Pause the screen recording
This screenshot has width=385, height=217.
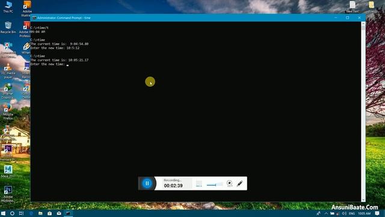pos(147,183)
